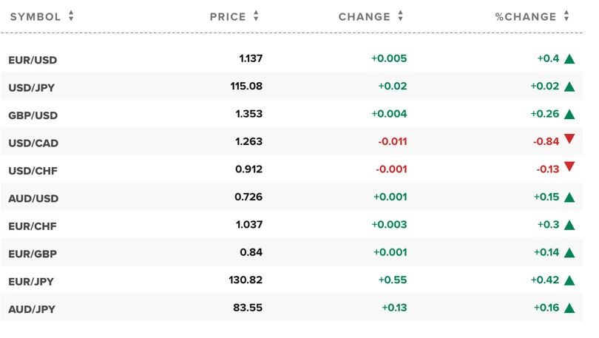The height and width of the screenshot is (338, 599).
Task: Click the EUR/JPY price value 130.82
Action: click(246, 280)
